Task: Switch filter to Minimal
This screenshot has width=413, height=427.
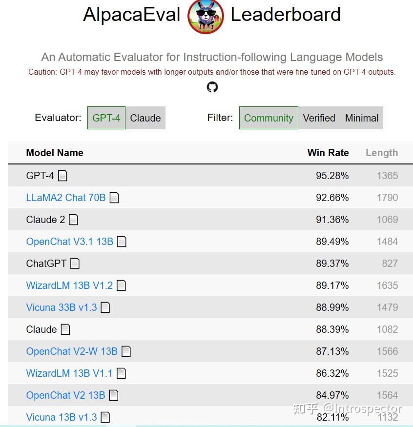Action: click(362, 118)
